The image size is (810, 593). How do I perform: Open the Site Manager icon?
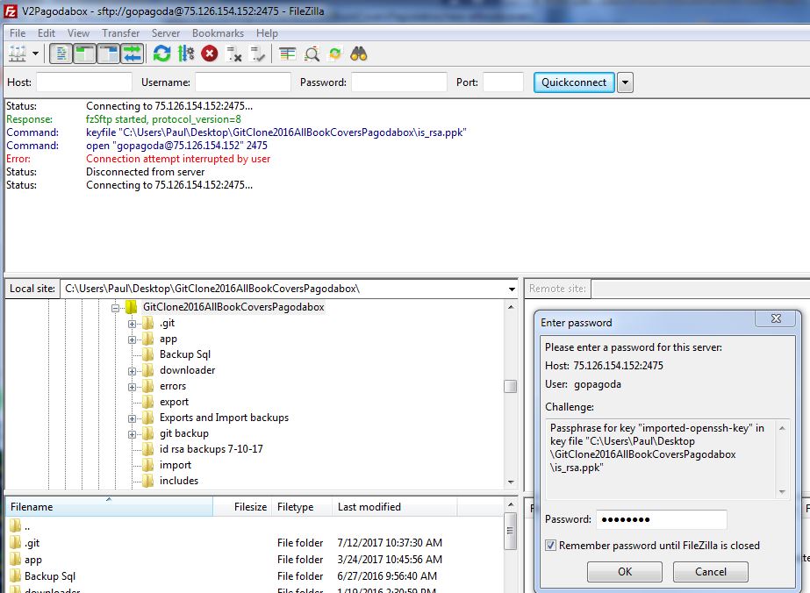[18, 54]
